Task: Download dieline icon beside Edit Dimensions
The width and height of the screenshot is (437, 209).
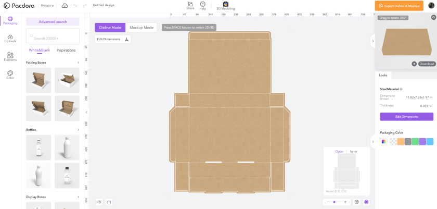Action: (x=126, y=39)
